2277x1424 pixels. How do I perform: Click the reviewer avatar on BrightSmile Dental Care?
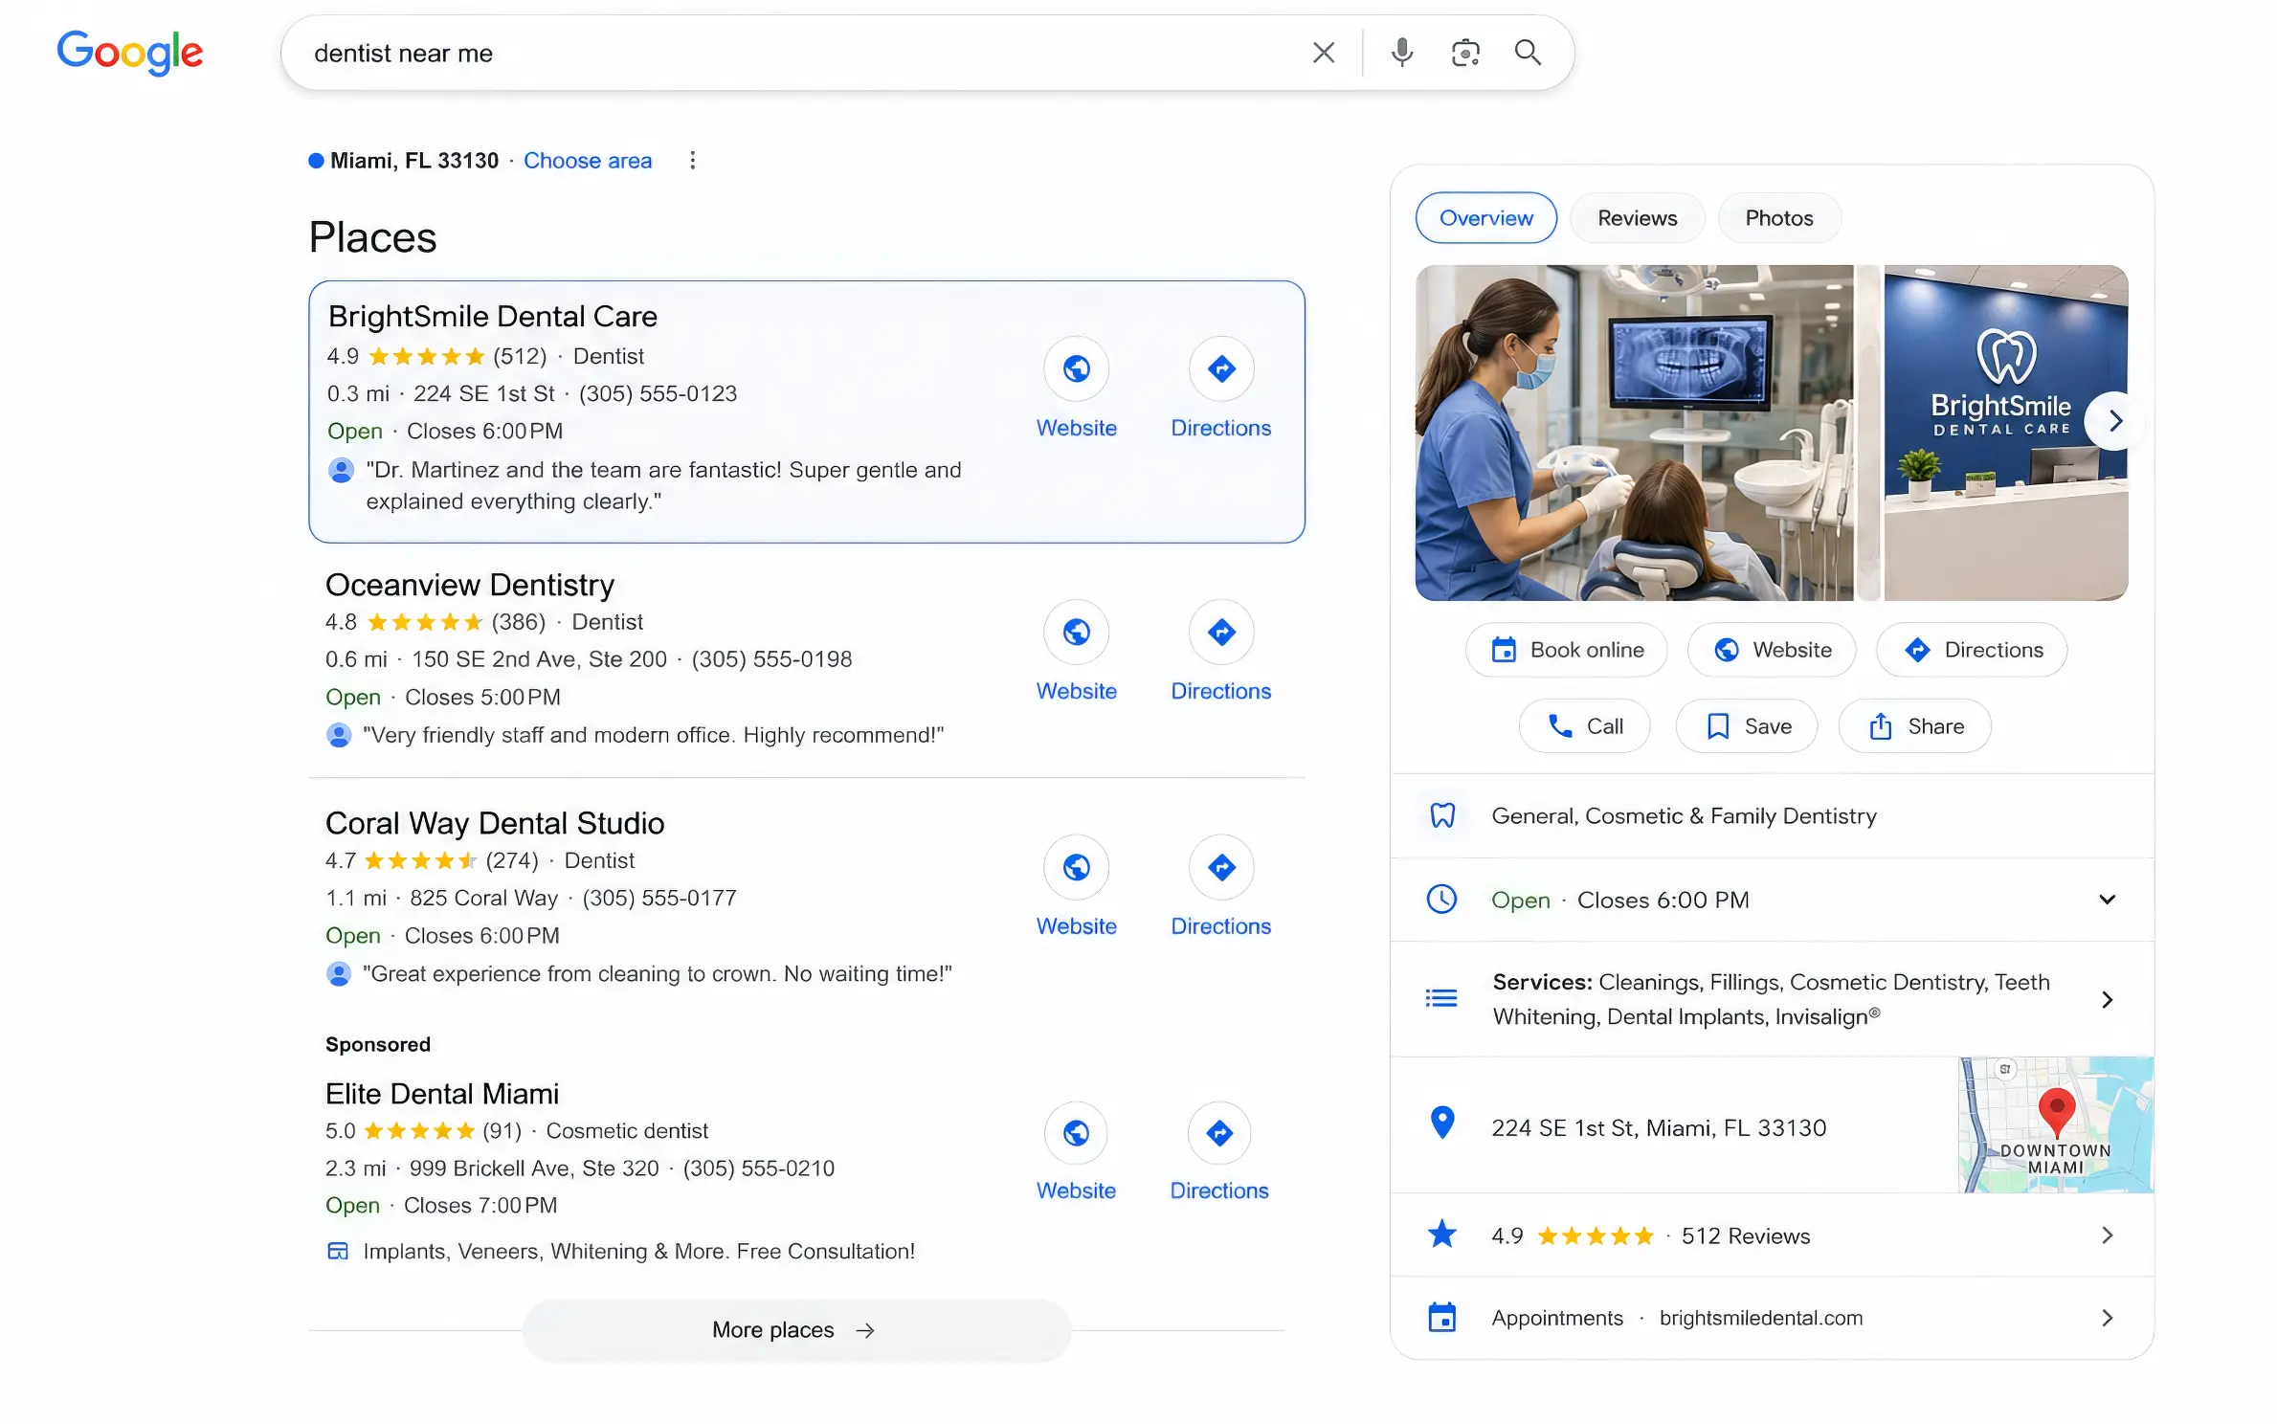click(341, 470)
